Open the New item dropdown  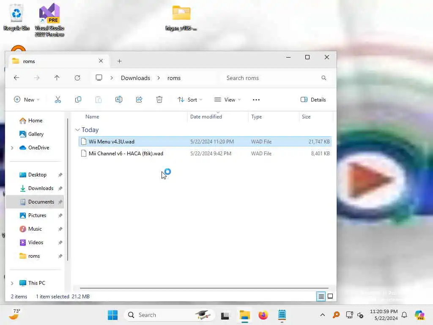click(27, 100)
